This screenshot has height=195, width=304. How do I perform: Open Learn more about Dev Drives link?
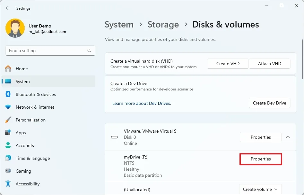142,103
